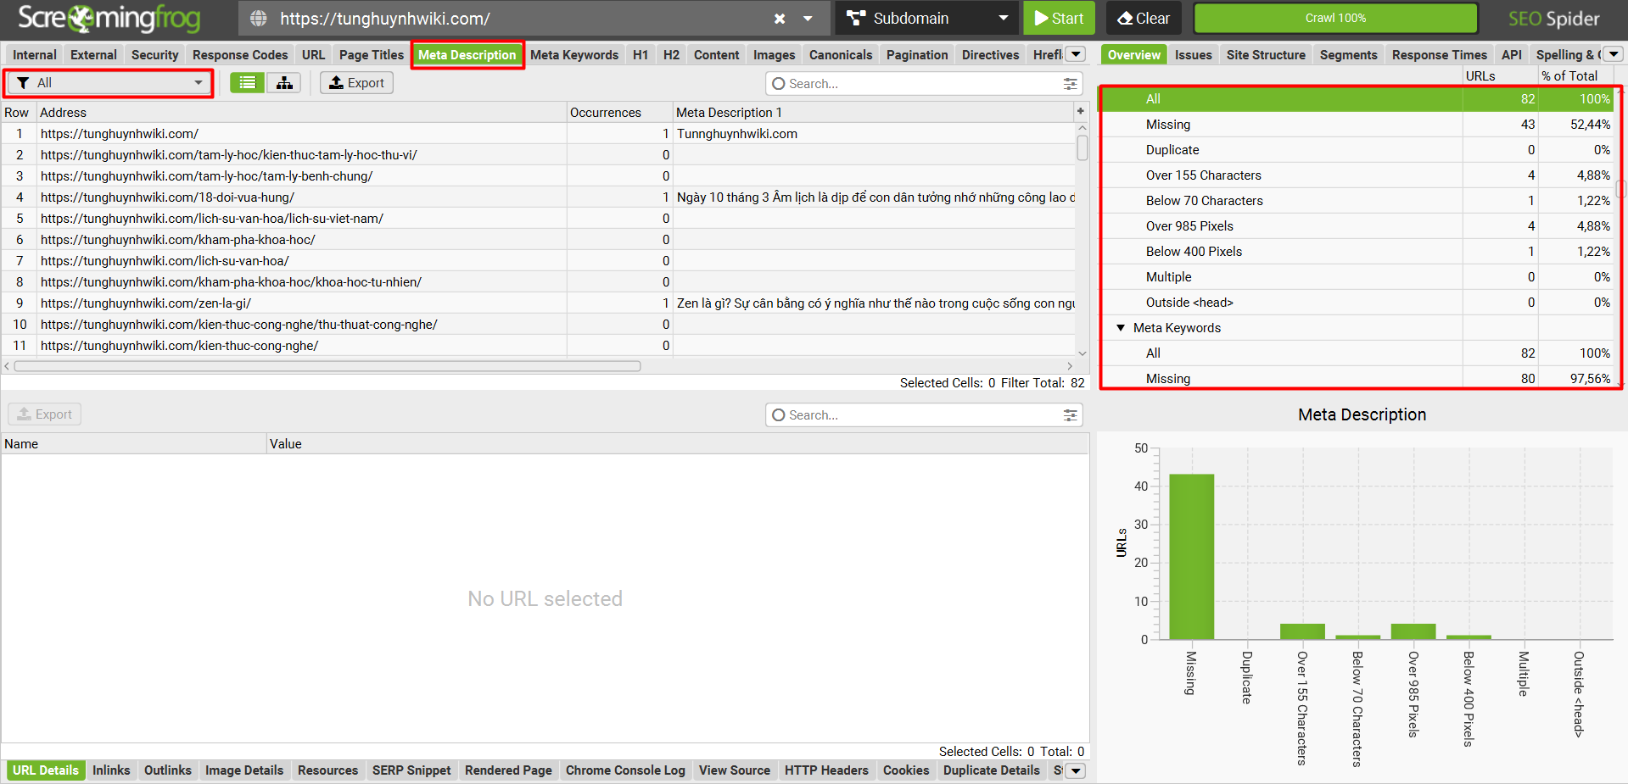Image resolution: width=1628 pixels, height=784 pixels.
Task: Clear the URL with the X icon
Action: [x=780, y=18]
